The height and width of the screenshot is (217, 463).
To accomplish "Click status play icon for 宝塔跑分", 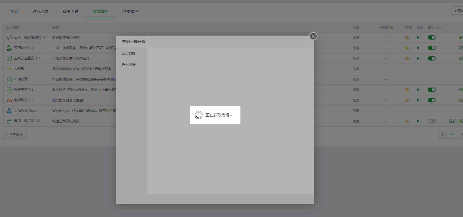I will point(418,100).
